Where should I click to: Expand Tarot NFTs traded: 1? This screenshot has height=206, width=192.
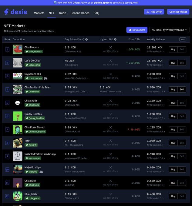pyautogui.click(x=155, y=145)
